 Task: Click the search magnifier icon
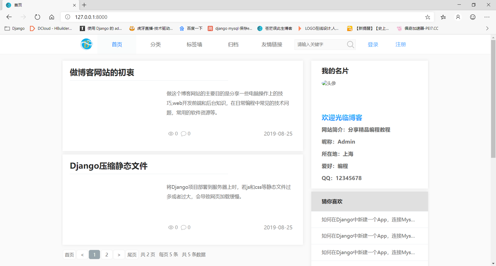click(x=350, y=45)
